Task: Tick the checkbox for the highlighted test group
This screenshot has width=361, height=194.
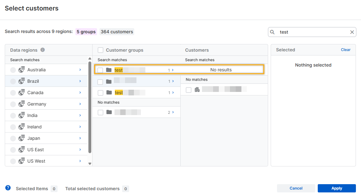Action: click(101, 70)
